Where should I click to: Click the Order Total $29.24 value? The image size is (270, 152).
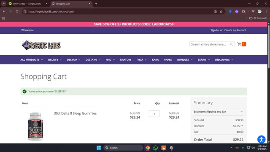click(x=238, y=140)
